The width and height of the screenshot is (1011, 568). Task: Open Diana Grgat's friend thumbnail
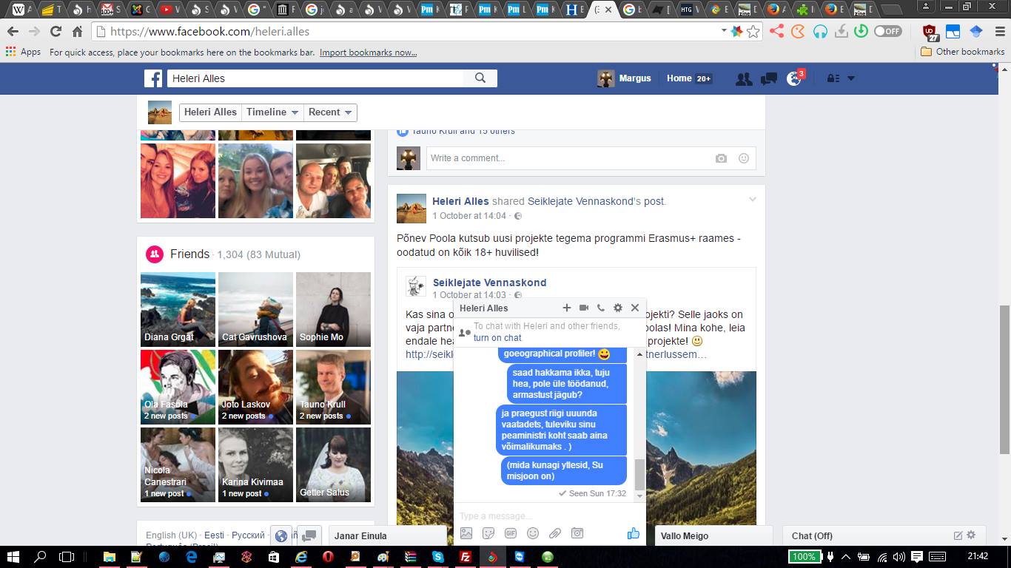(x=178, y=309)
